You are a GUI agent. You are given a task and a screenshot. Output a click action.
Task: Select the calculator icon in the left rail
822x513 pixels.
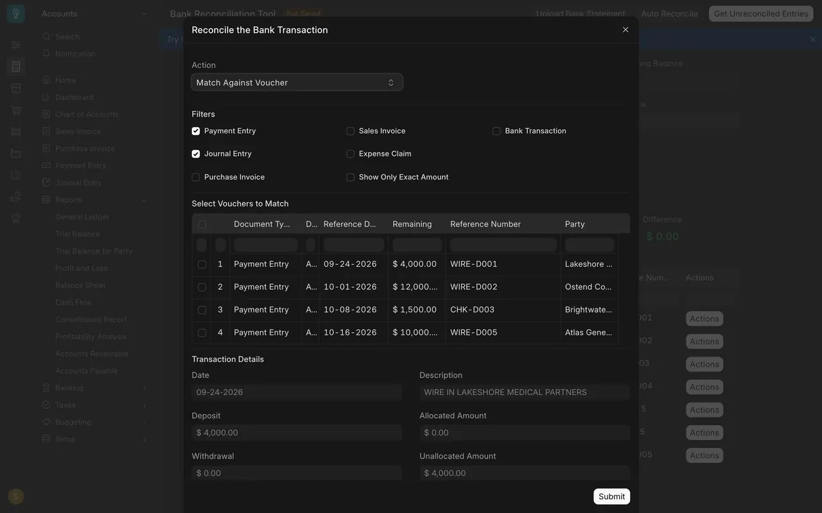pos(16,67)
